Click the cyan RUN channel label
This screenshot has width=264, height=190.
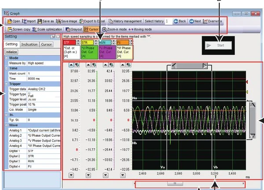(105, 42)
